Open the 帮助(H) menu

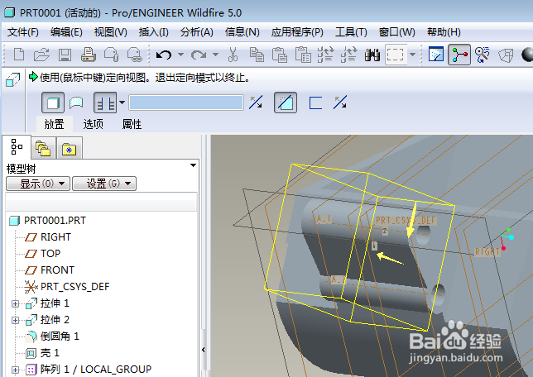[444, 32]
